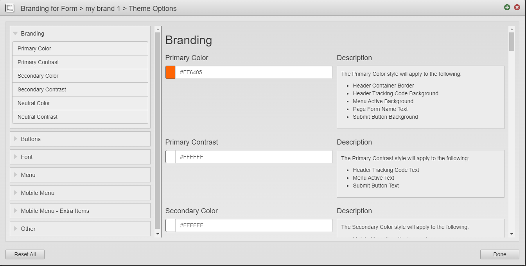
Task: Click the down arrow on the right scrollbar
Action: 512,234
